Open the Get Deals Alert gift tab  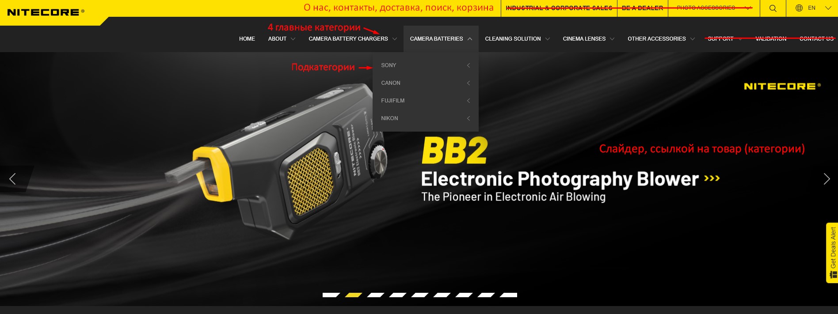(832, 253)
